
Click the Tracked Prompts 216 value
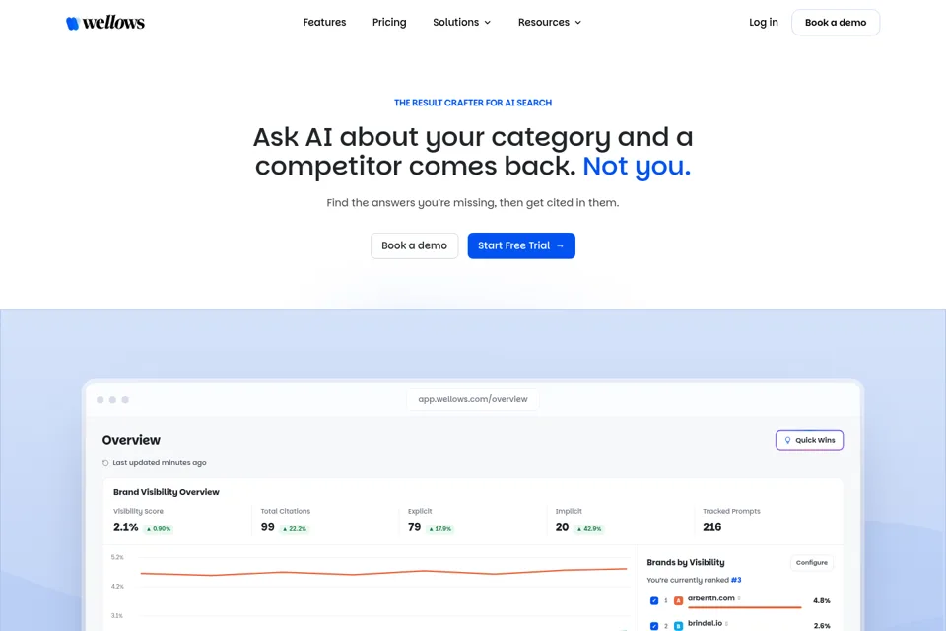pos(711,527)
